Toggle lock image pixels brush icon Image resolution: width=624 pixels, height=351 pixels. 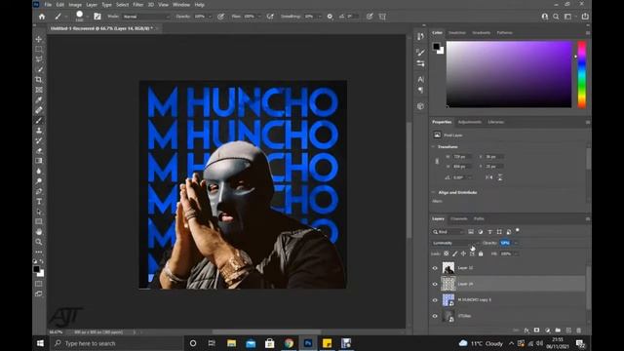[x=455, y=253]
